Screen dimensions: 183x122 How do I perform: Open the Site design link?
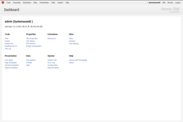(x=30, y=41)
